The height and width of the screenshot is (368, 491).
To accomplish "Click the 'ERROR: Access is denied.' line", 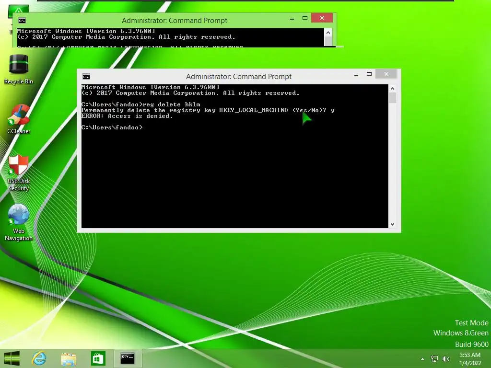I will coord(127,116).
